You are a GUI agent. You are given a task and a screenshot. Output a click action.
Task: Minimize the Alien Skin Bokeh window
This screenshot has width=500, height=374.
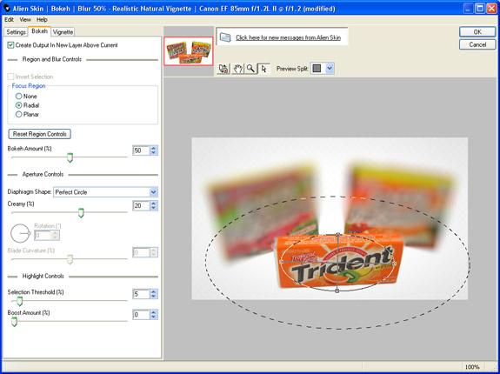(x=468, y=9)
